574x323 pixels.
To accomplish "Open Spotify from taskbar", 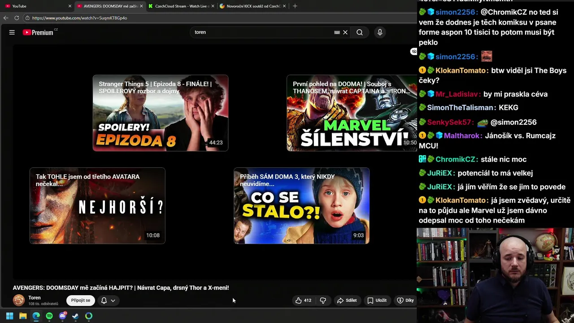I will (x=49, y=316).
